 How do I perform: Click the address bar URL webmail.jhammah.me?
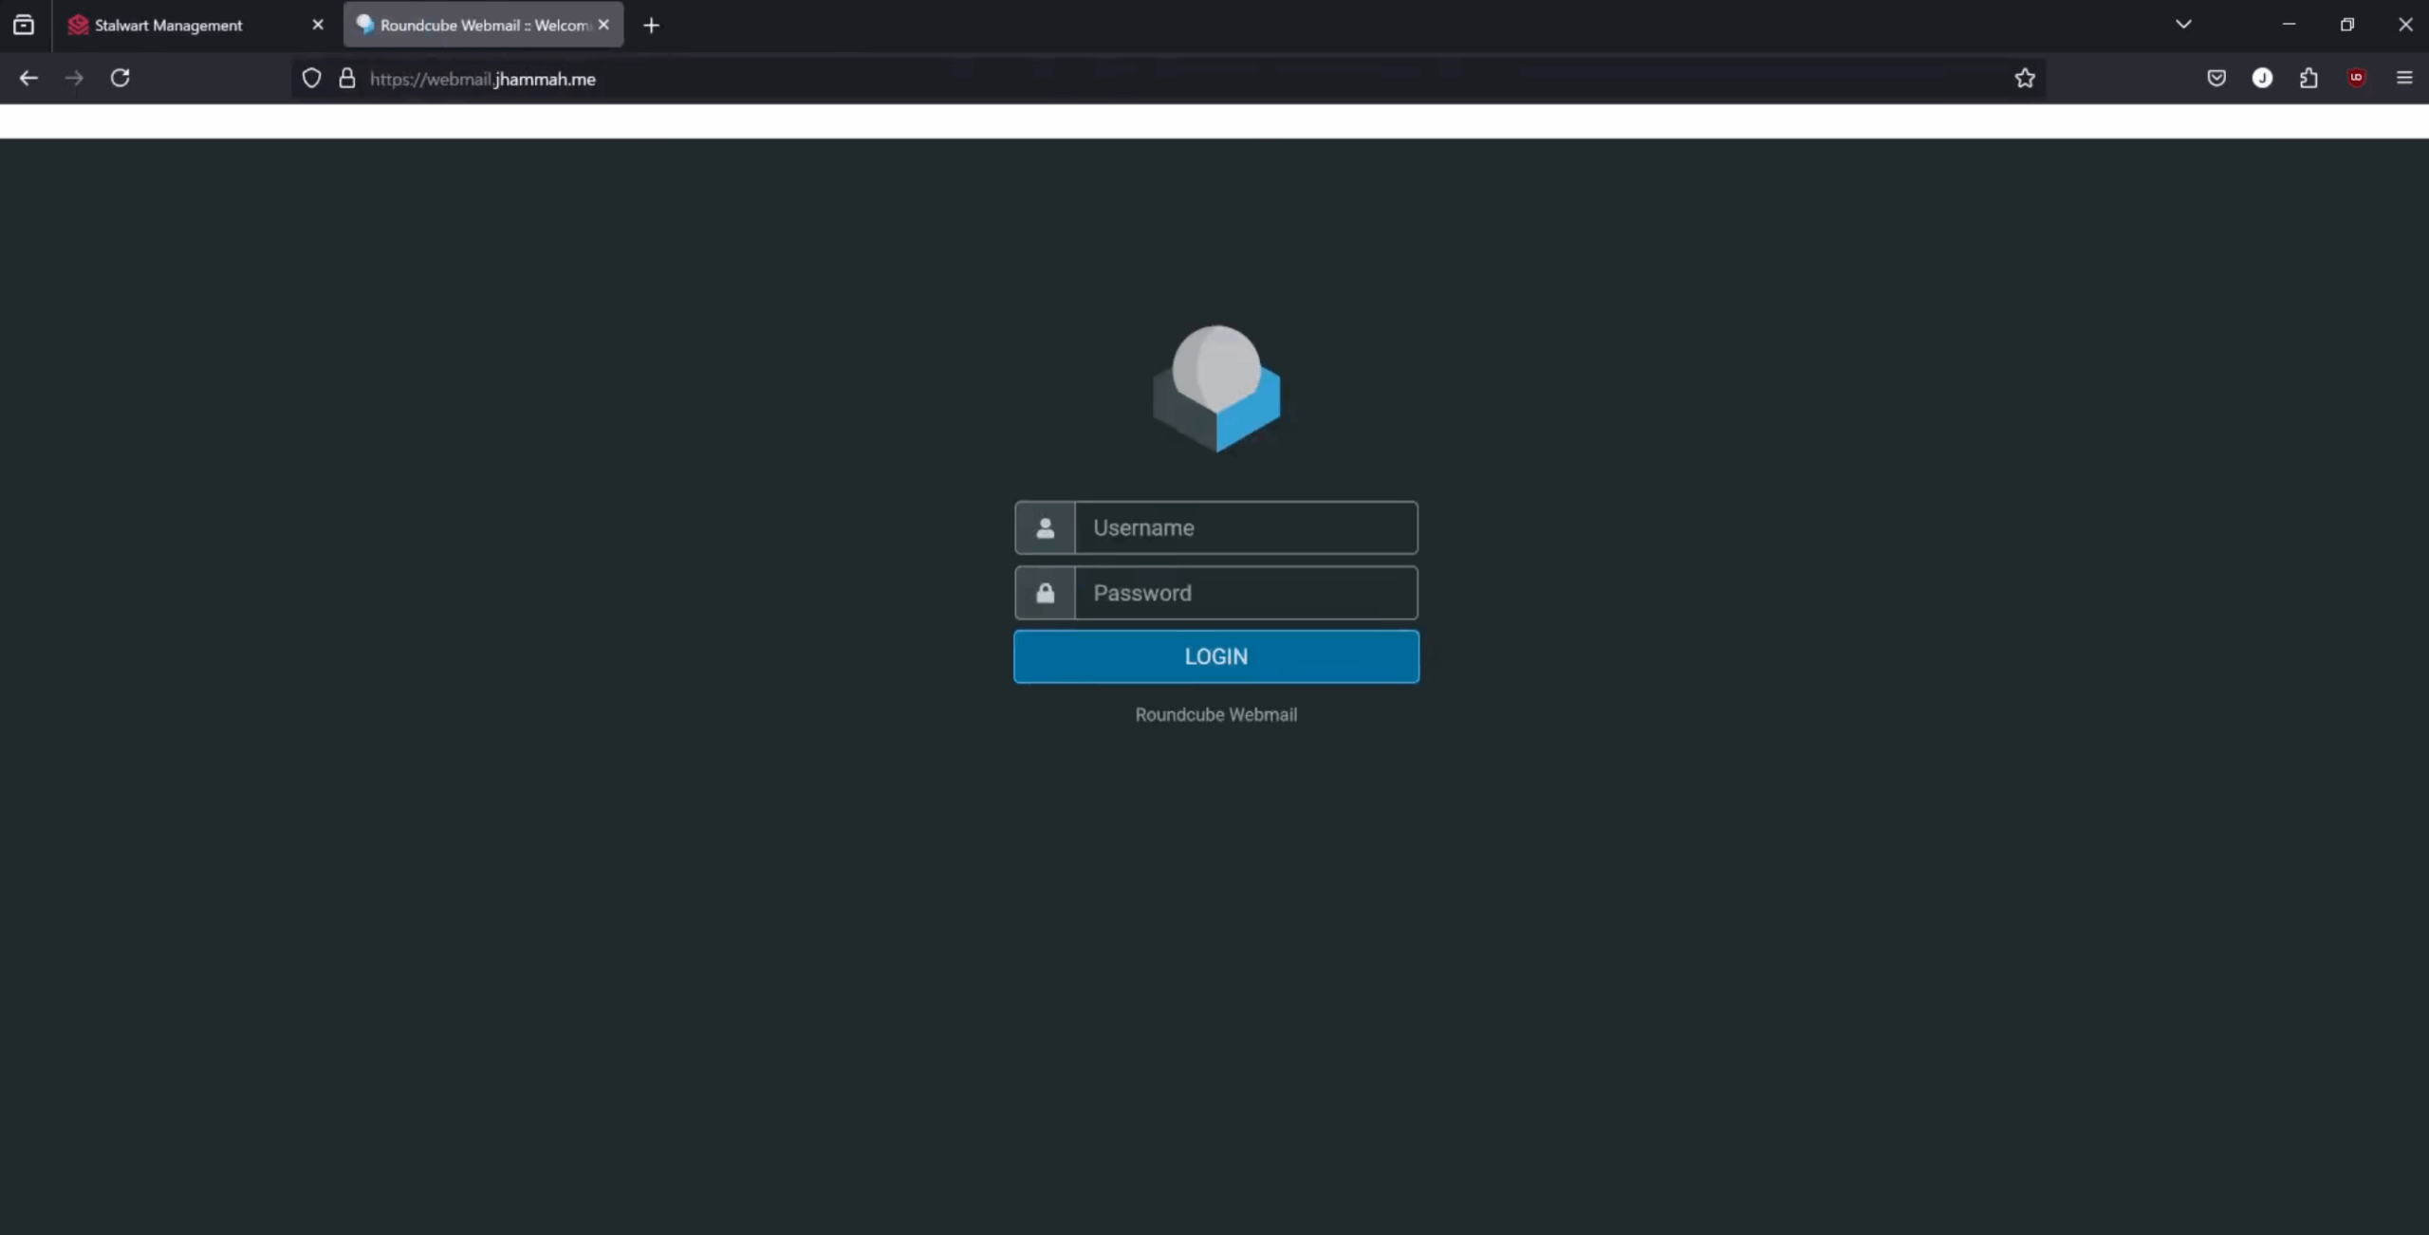[x=483, y=79]
